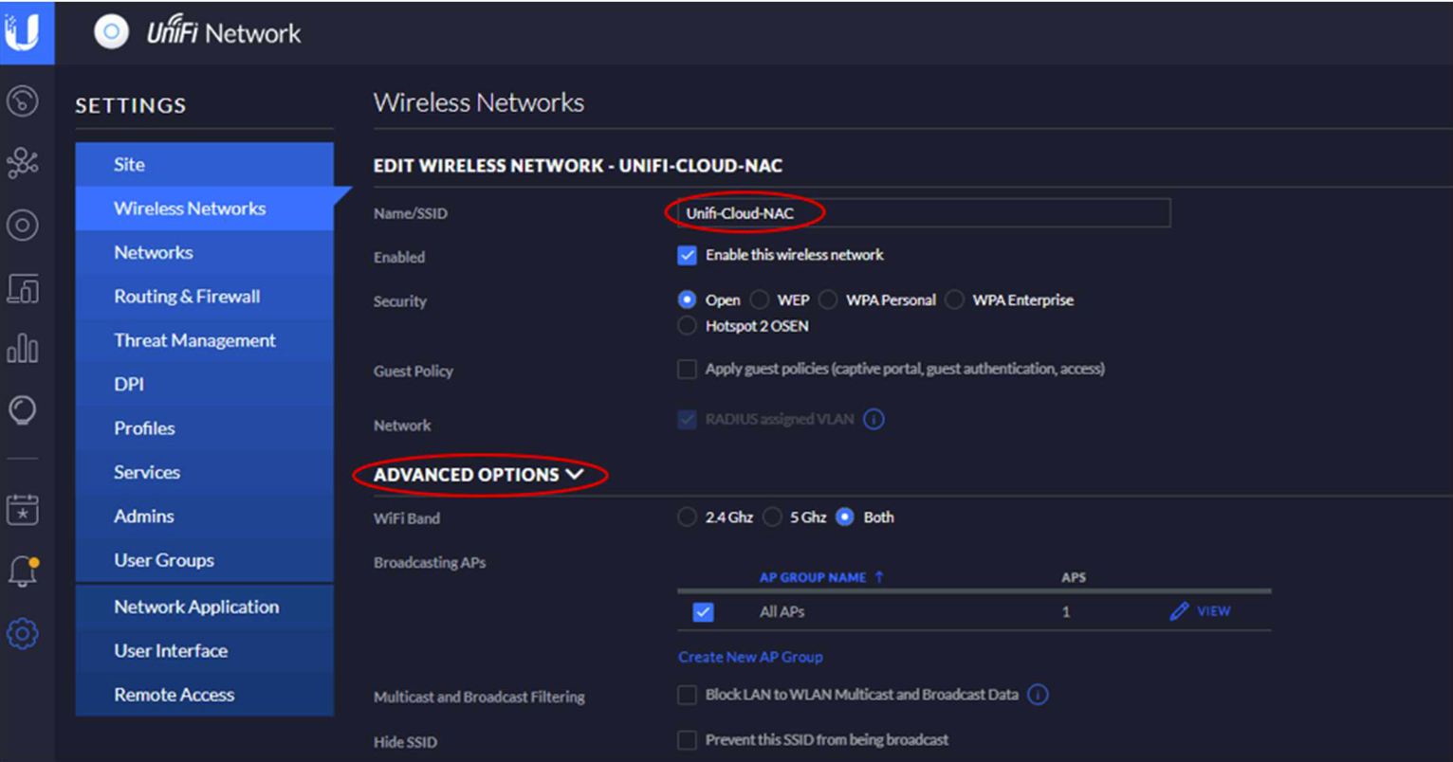Screen dimensions: 1453x762
Task: Open the Admins settings menu
Action: click(x=205, y=517)
